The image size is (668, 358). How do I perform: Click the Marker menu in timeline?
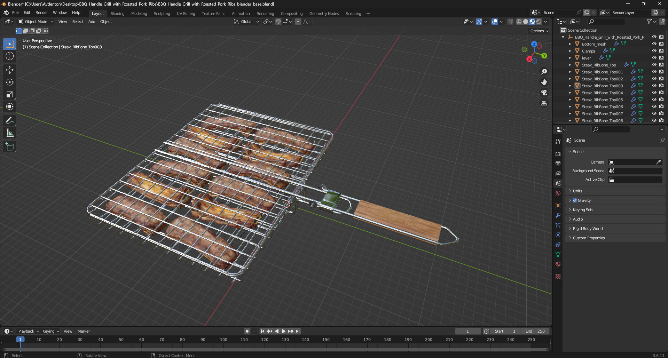pos(84,331)
